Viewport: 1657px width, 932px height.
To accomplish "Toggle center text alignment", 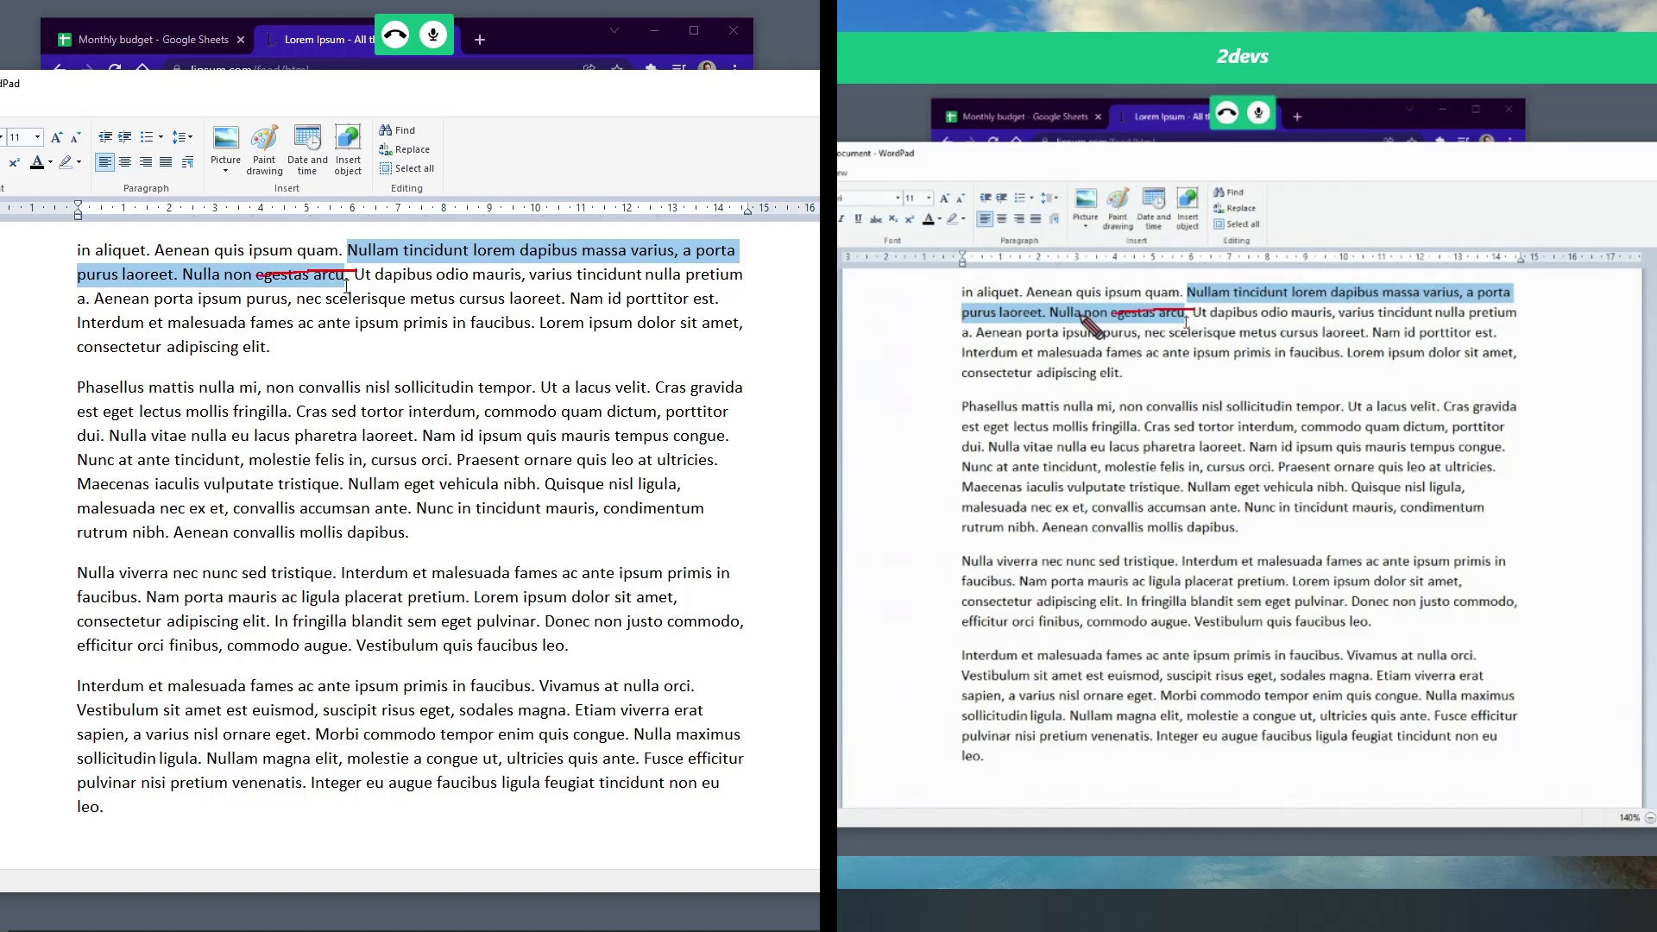I will tap(125, 162).
